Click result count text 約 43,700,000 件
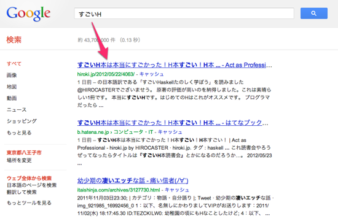The image size is (338, 224). [x=96, y=40]
